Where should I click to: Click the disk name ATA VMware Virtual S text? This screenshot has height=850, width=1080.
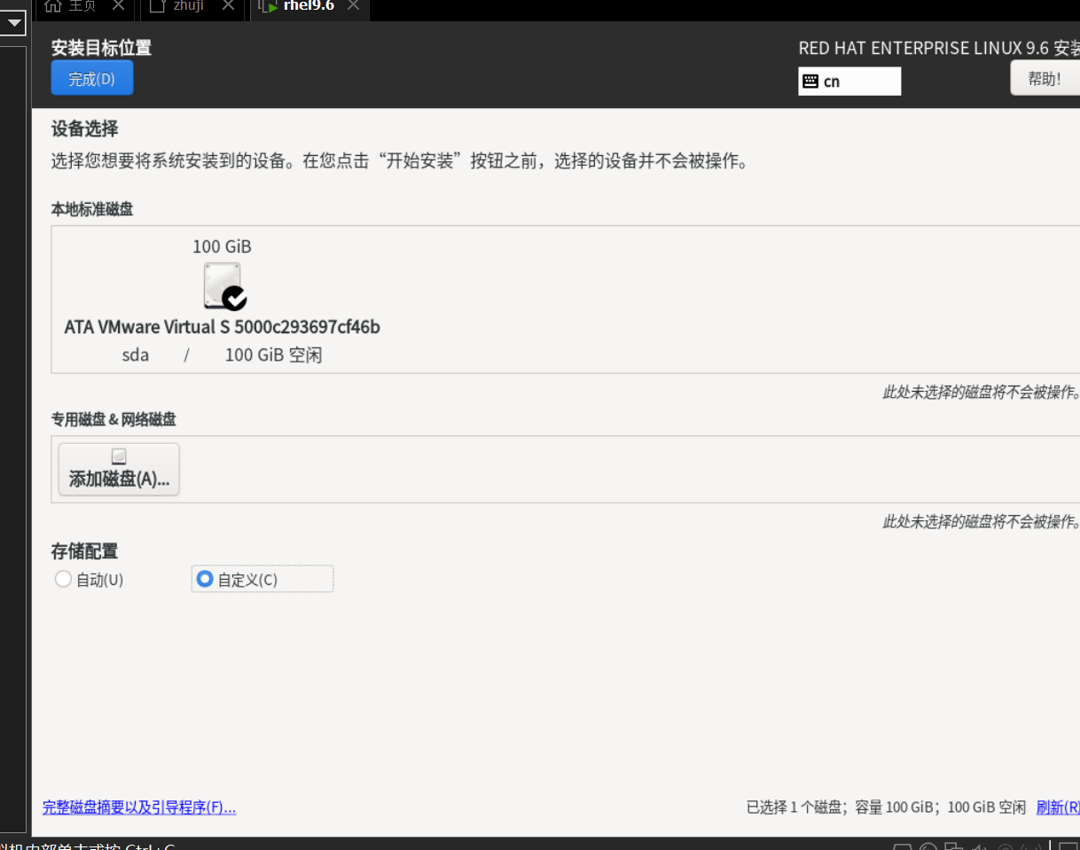tap(222, 327)
